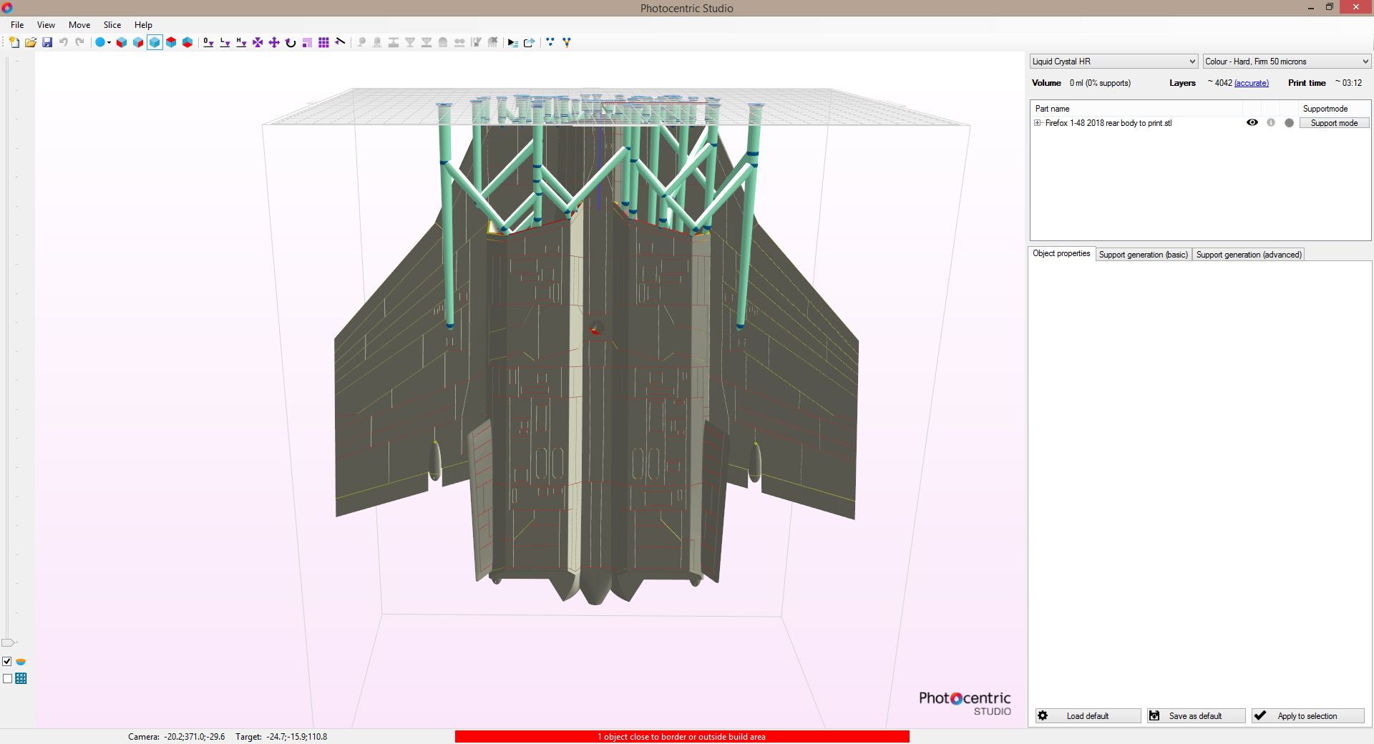
Task: Click the grey circle status on Firefox row
Action: 1290,123
